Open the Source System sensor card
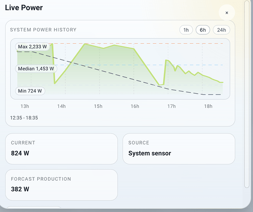Image resolution: width=253 pixels, height=212 pixels. (179, 149)
